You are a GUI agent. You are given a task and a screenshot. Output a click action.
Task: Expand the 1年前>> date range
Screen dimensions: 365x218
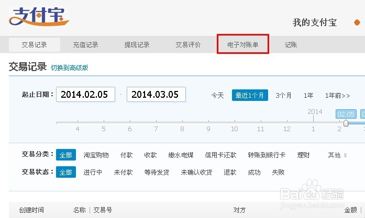point(337,96)
